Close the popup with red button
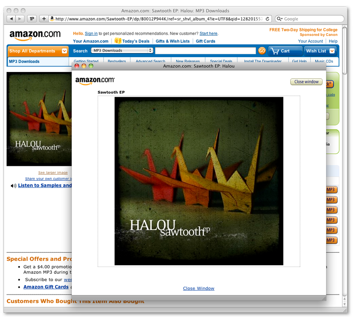This screenshot has height=317, width=353. tap(77, 66)
